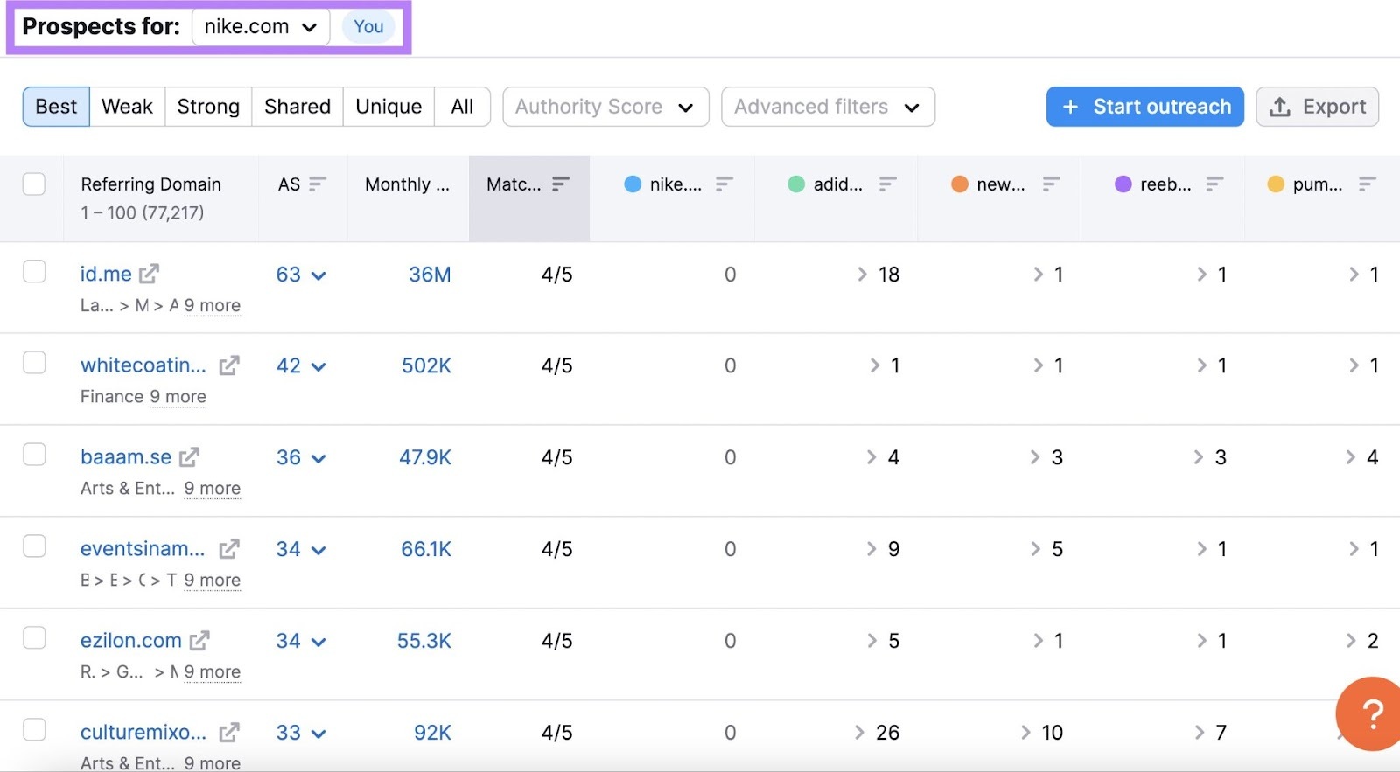
Task: Open culturemixo... external link icon
Action: [x=229, y=733]
